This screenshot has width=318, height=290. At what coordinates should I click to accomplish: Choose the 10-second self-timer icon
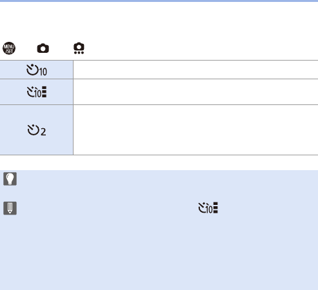[37, 70]
